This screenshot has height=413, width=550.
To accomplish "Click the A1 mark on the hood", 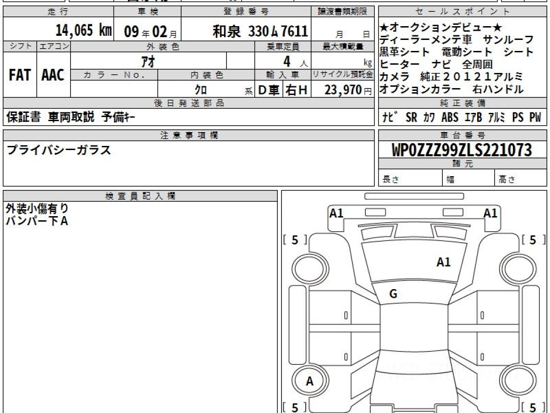I will (443, 262).
